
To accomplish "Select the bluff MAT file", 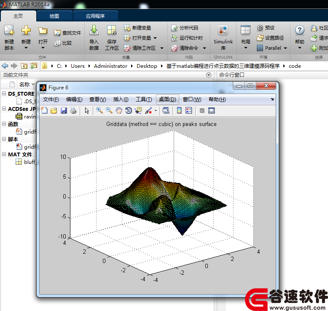I will pos(26,162).
